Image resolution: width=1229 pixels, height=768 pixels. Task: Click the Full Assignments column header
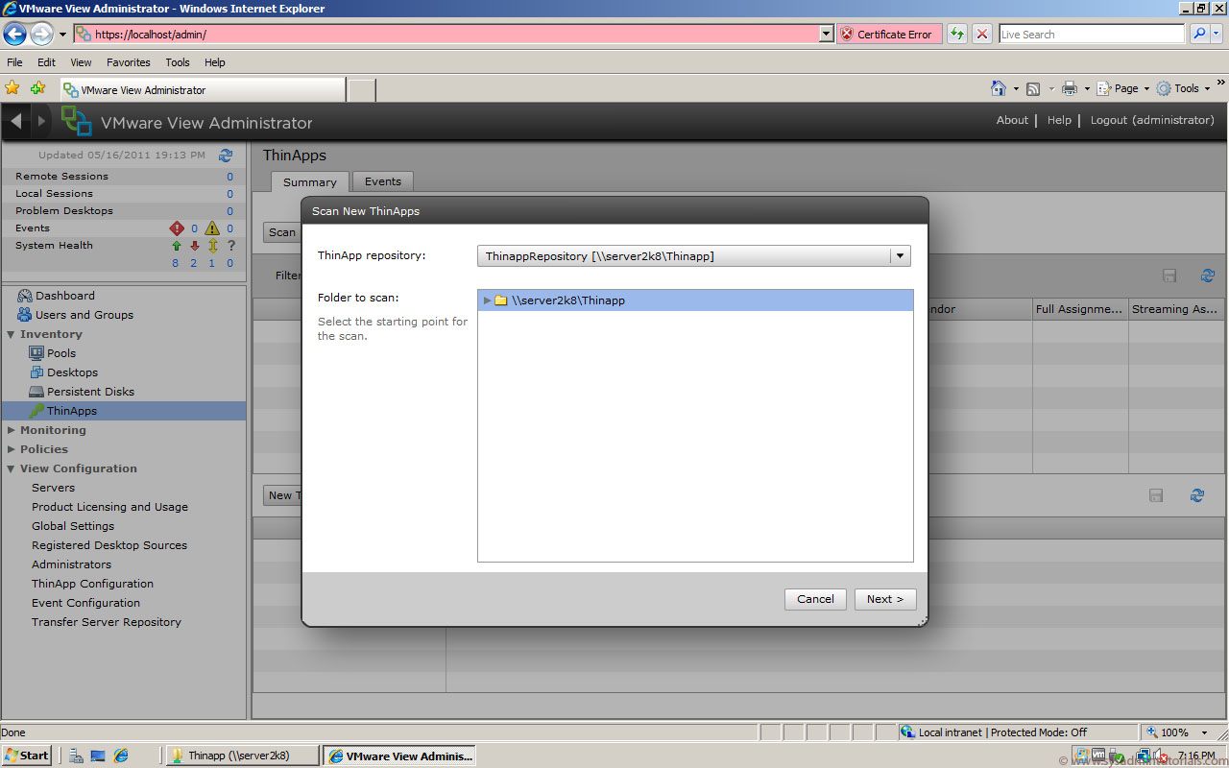[x=1080, y=309]
